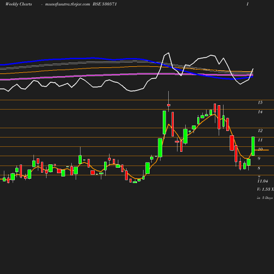Click the price axis label 9
274x274 pixels.
pos(259,158)
